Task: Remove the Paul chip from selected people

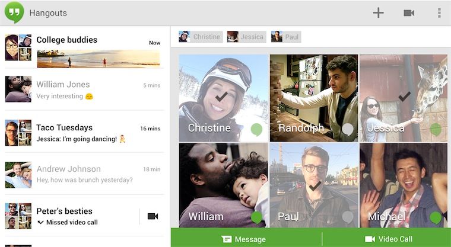Action: tap(286, 37)
